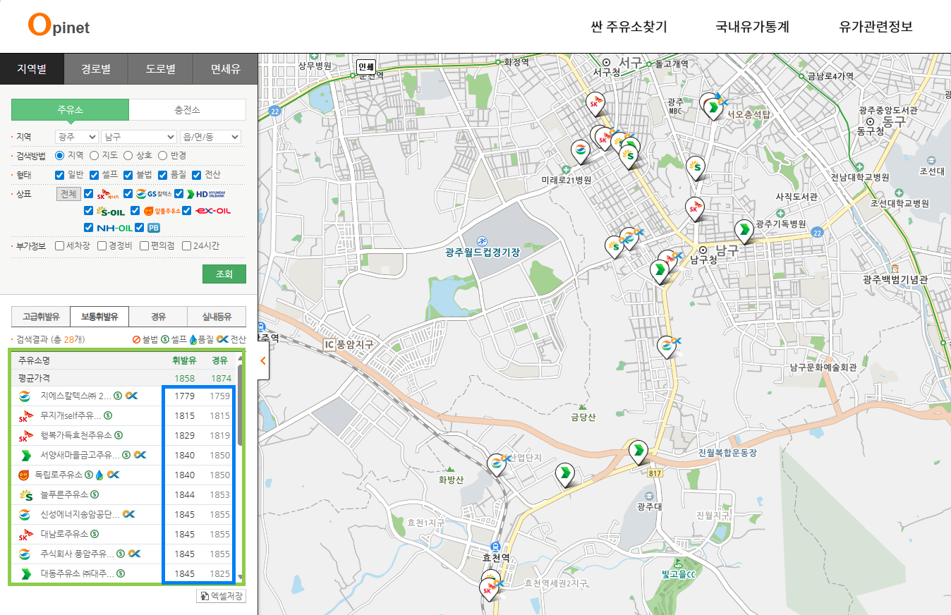The width and height of the screenshot is (951, 615).
Task: Switch to the 면세유 tab
Action: click(226, 69)
